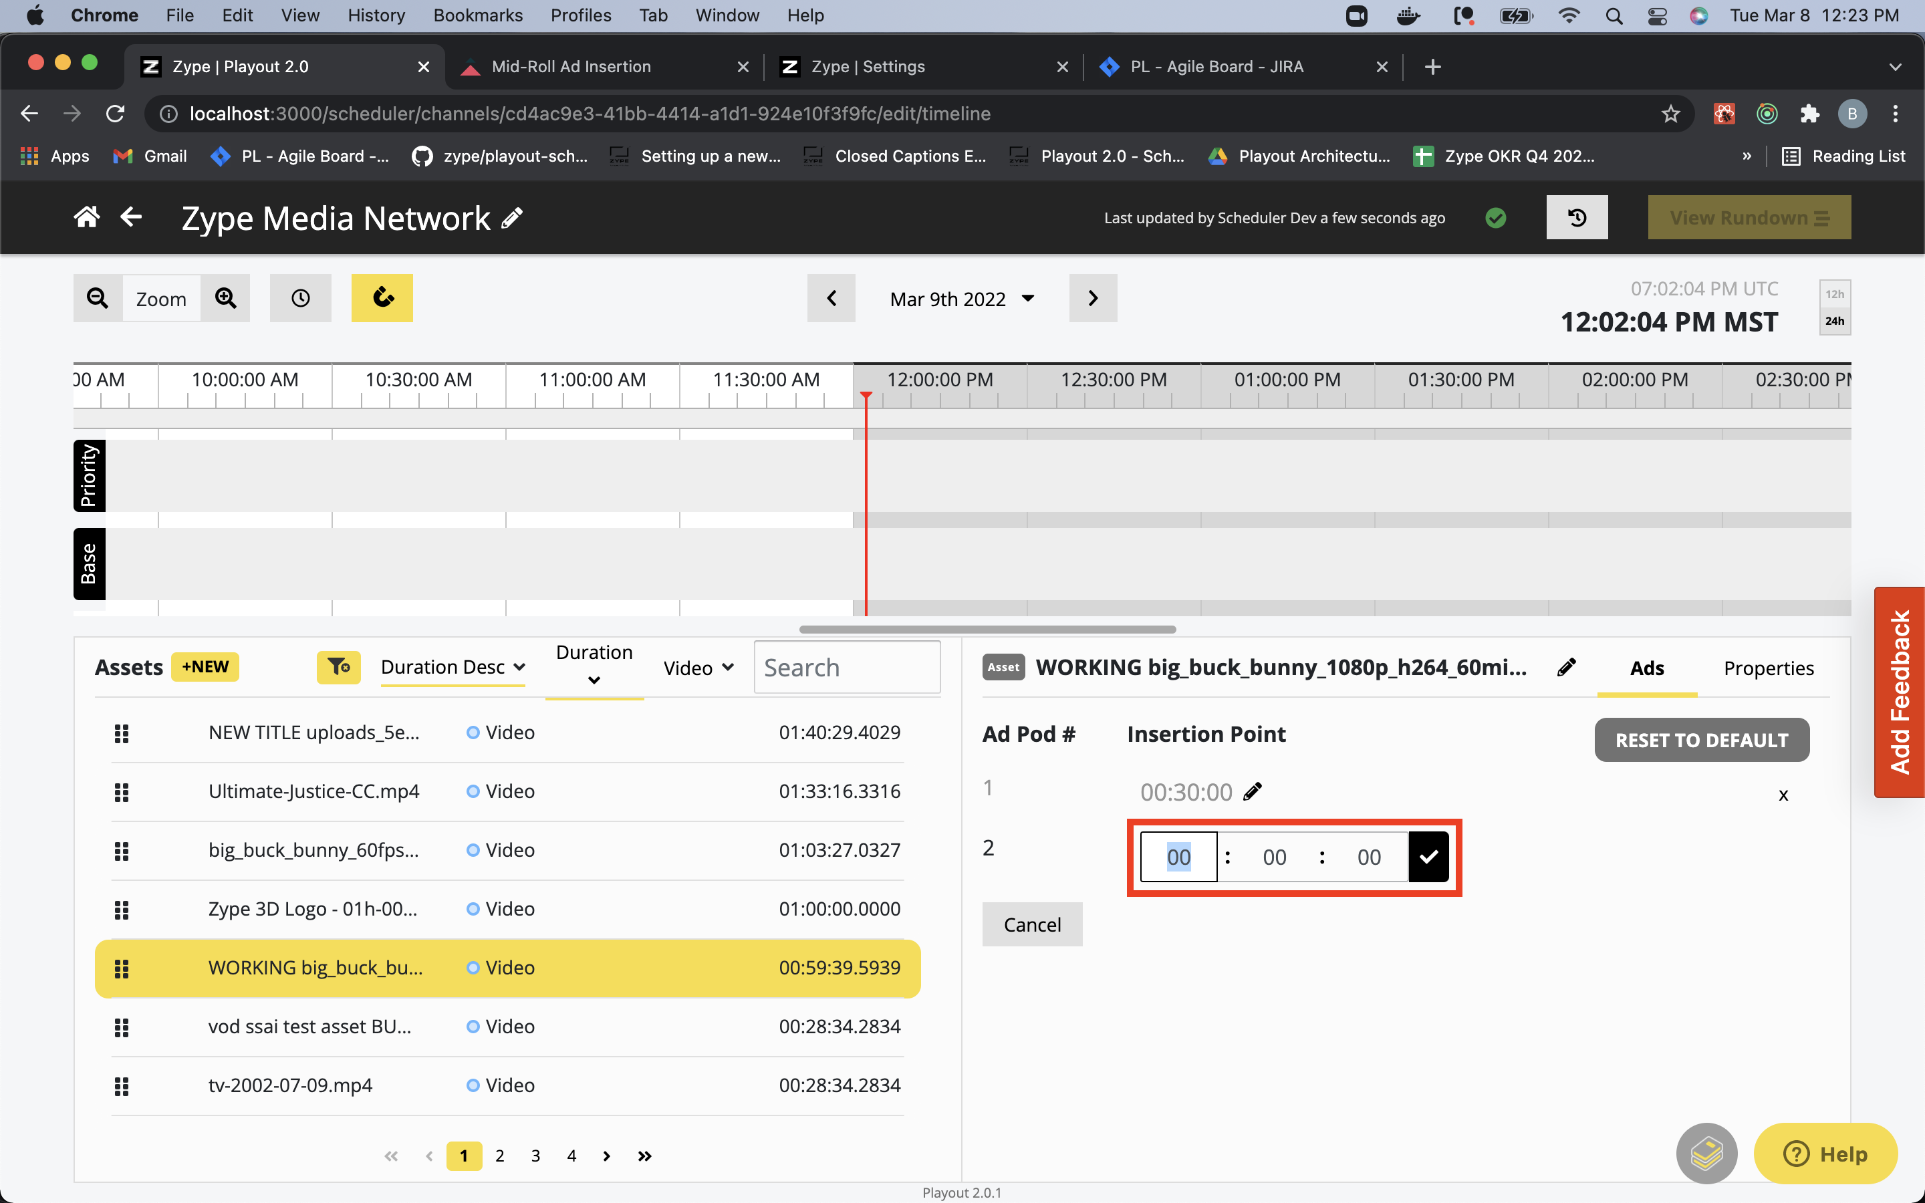Open the Chrome Bookmarks menu
Screen dimensions: 1925x1203
[477, 16]
